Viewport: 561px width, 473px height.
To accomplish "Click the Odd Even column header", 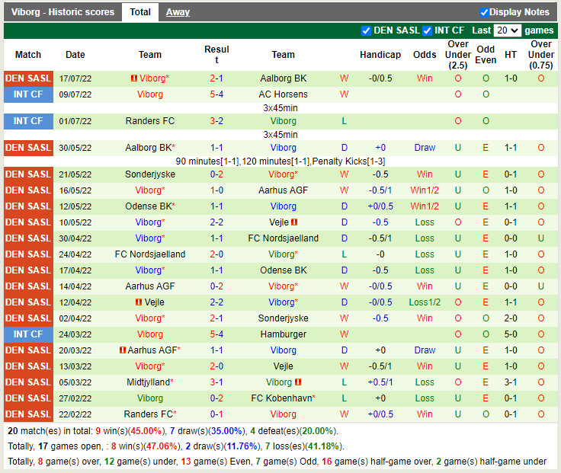I will [x=486, y=55].
